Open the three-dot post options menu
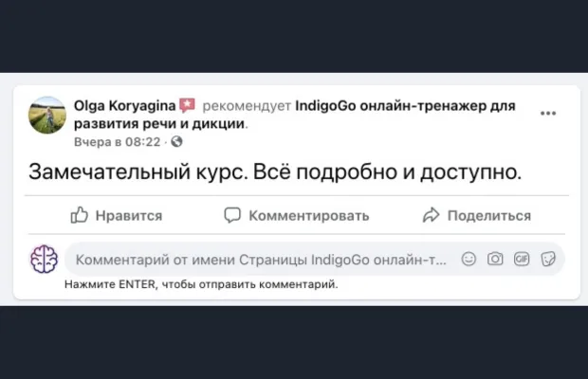The height and width of the screenshot is (379, 588). (x=548, y=113)
